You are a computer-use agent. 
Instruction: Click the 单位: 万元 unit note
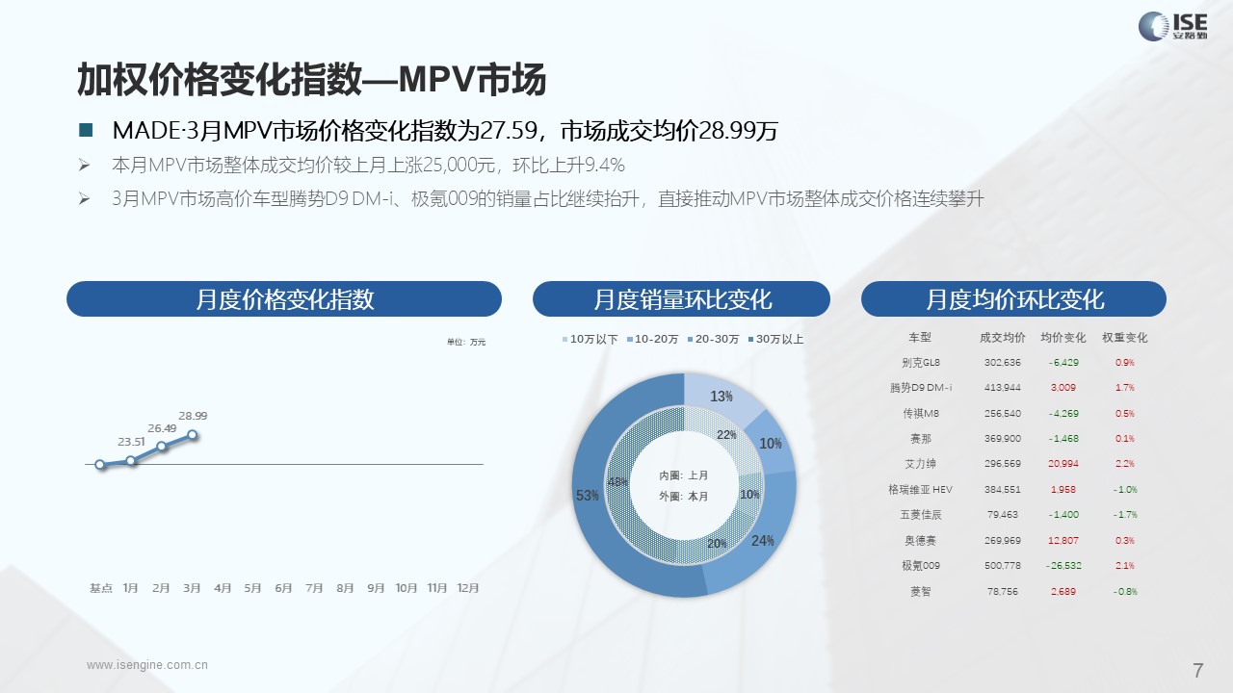[x=466, y=342]
